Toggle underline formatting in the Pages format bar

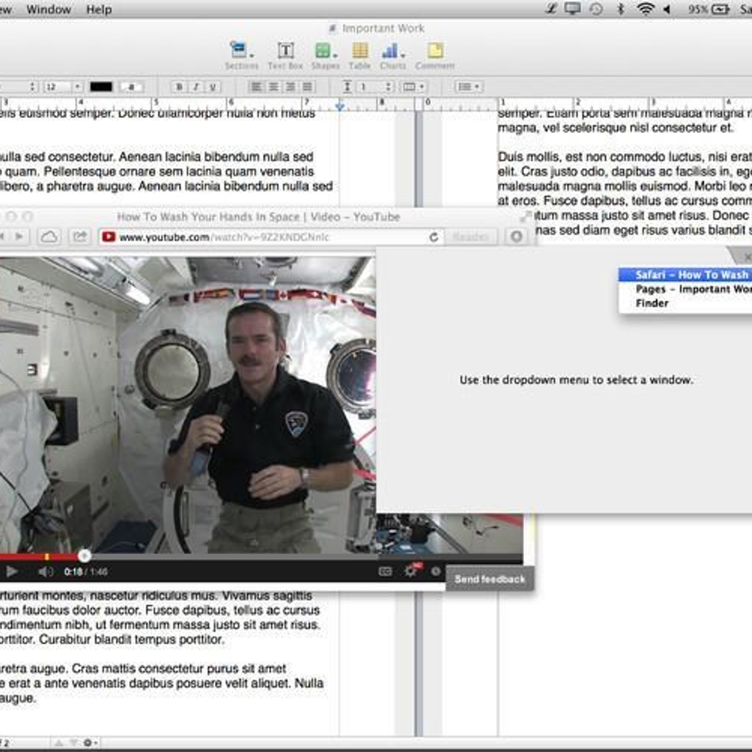[213, 87]
